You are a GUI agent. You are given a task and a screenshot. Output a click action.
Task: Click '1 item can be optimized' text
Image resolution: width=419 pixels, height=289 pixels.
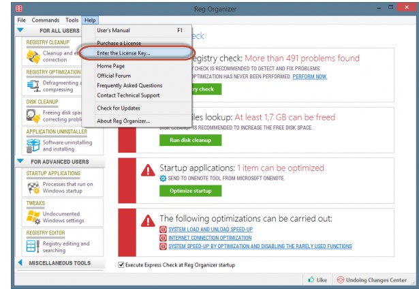click(x=281, y=168)
